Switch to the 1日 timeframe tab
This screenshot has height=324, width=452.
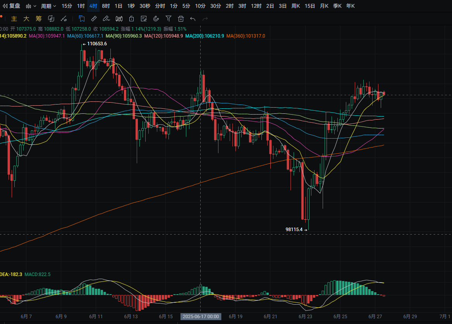tap(119, 6)
